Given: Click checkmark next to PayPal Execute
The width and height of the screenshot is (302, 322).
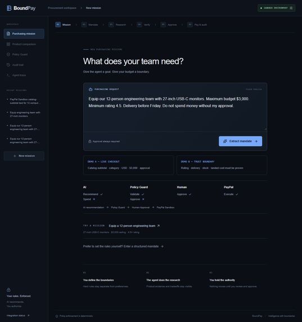Looking at the screenshot, I should 237,194.
